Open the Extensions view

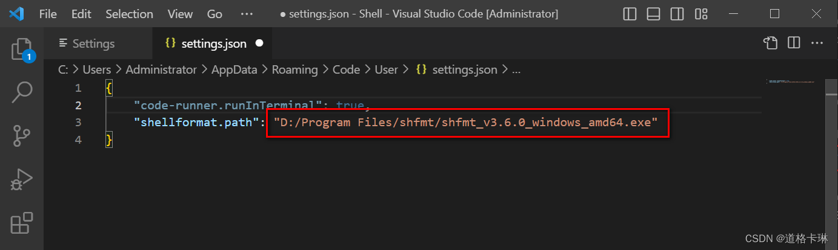pyautogui.click(x=22, y=223)
